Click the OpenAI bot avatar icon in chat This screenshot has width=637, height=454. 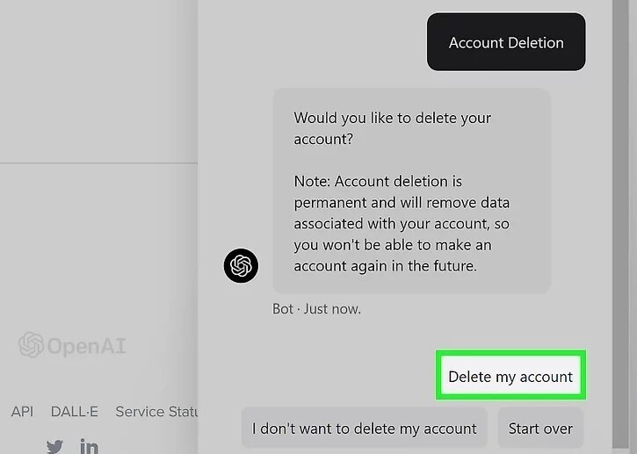tap(241, 265)
